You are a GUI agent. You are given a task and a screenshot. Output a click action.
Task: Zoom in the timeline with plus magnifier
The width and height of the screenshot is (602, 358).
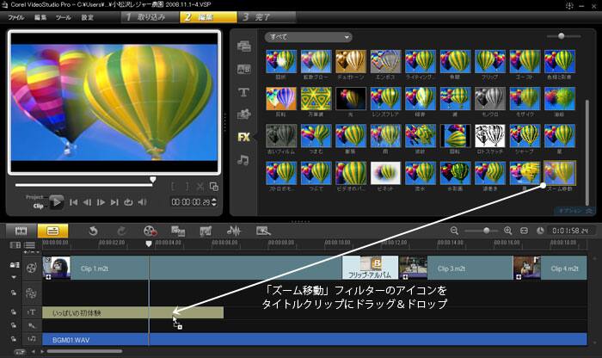[x=508, y=231]
